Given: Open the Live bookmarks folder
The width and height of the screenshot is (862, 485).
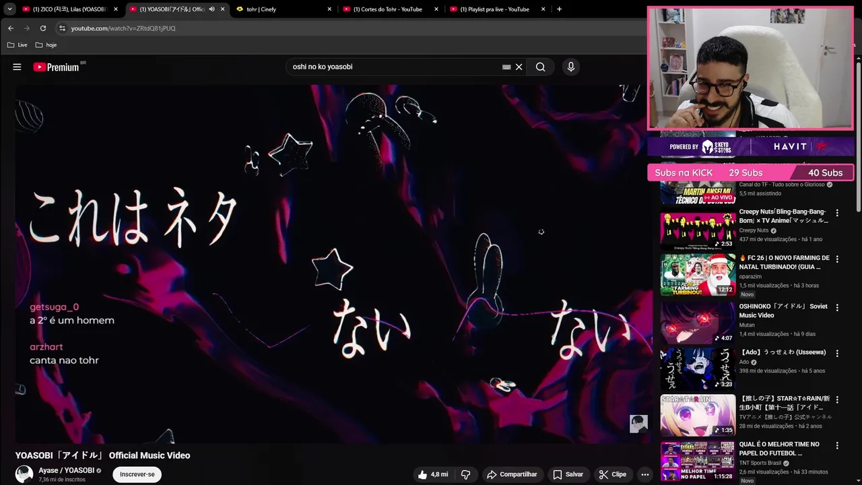Looking at the screenshot, I should click(x=18, y=45).
